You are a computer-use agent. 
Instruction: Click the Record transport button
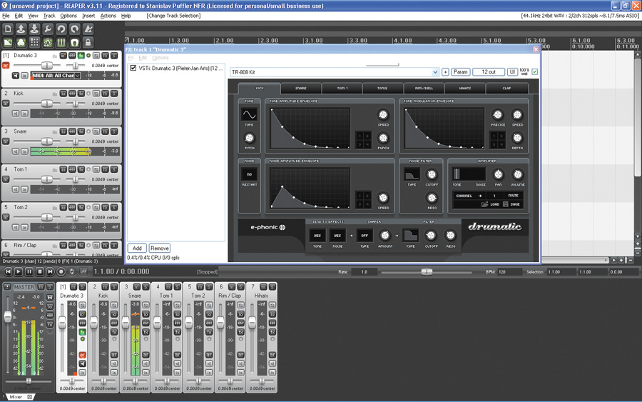coord(61,271)
